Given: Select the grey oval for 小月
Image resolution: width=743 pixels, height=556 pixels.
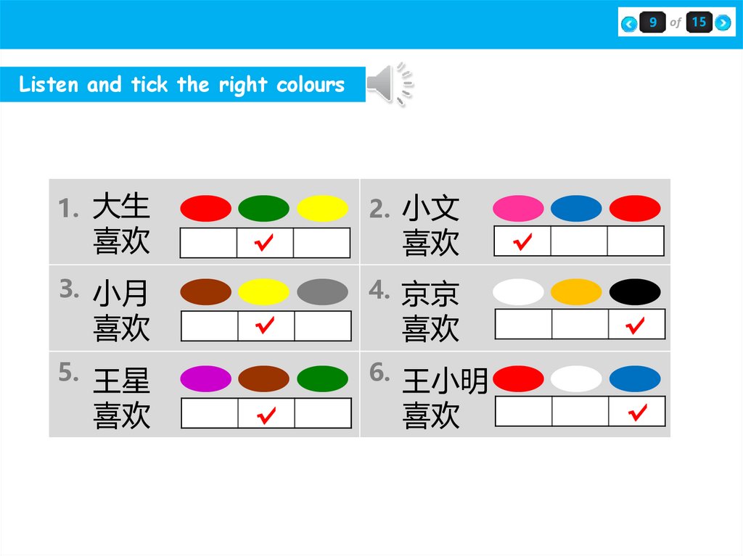Looking at the screenshot, I should [x=322, y=292].
